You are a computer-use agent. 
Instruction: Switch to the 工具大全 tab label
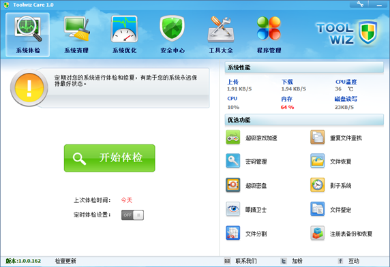(221, 50)
